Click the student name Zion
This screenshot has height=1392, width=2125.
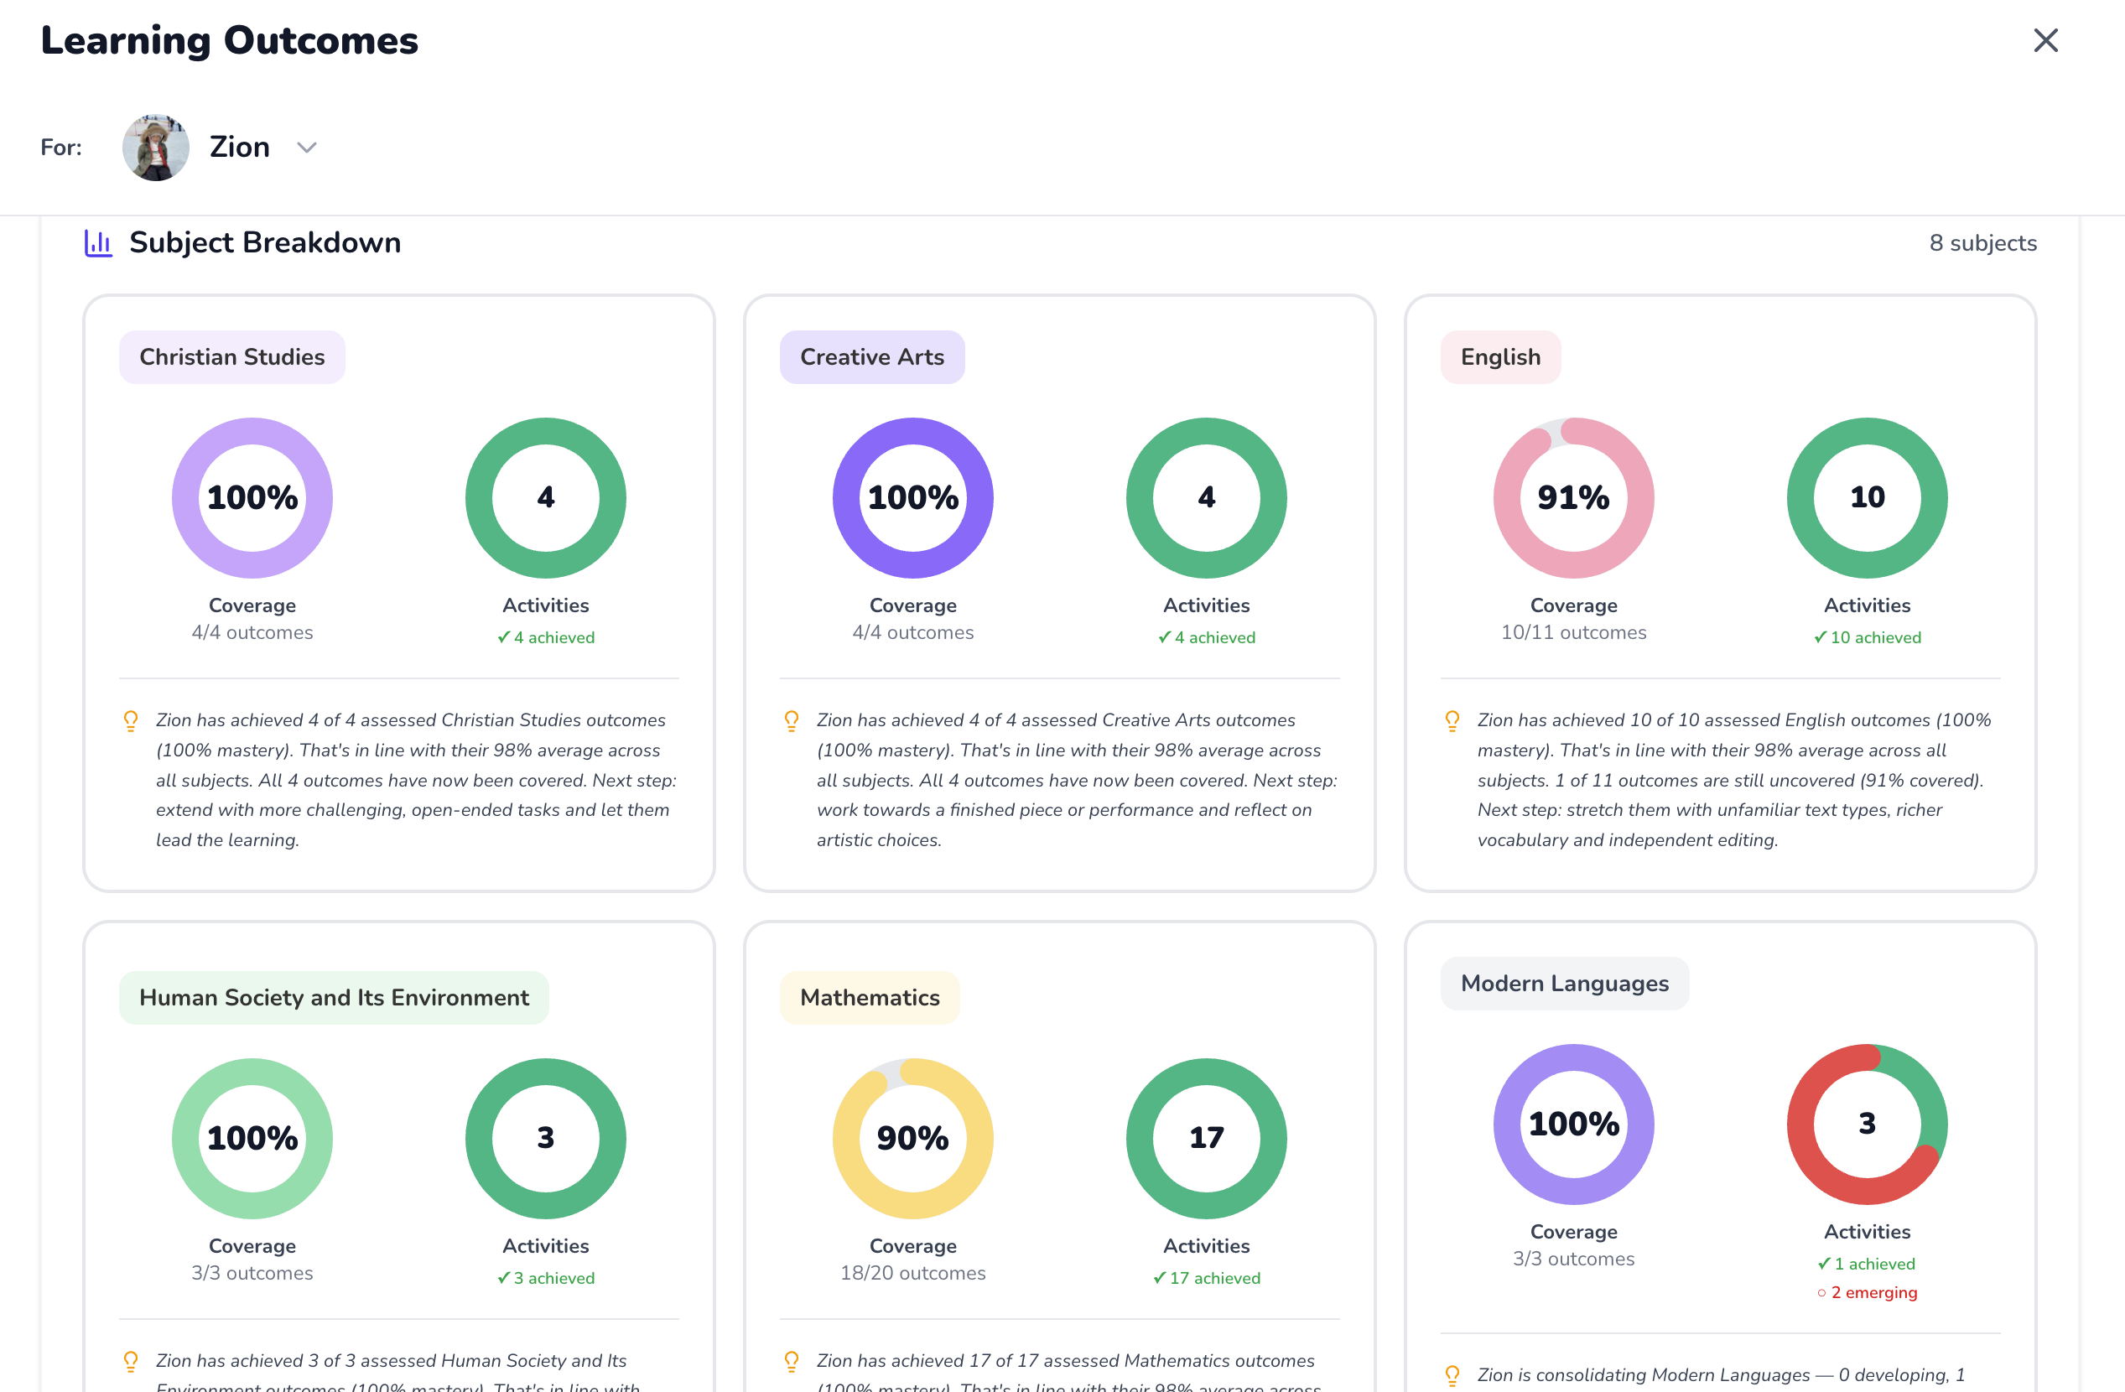tap(239, 148)
